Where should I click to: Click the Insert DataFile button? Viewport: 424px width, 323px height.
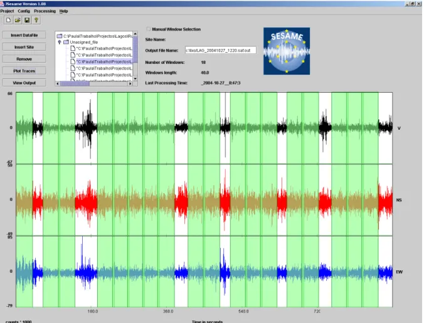click(24, 35)
